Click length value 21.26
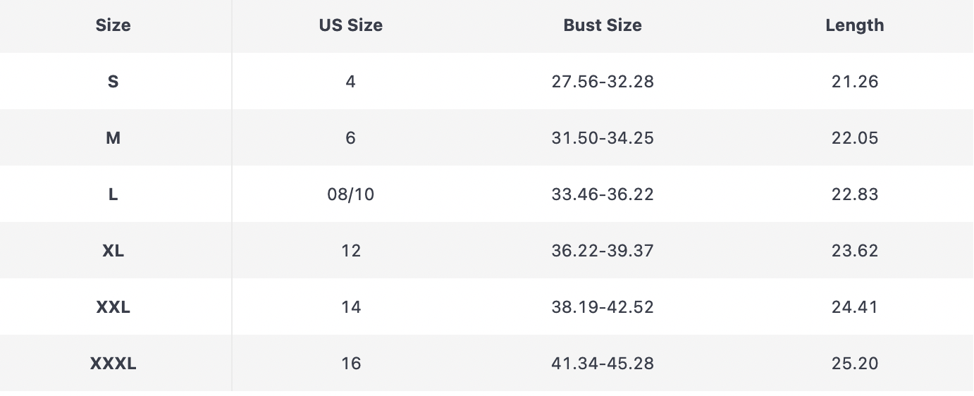Screen dimensions: 974x396 pyautogui.click(x=854, y=82)
